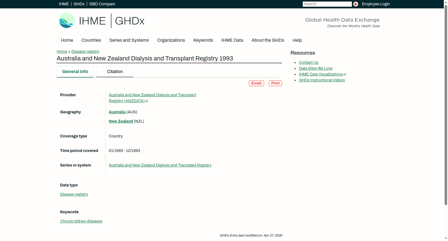Click the '01/1993 - 12/1993' time period text

coord(124,151)
